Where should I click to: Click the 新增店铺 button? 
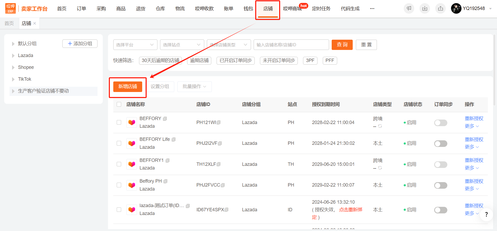tap(128, 86)
